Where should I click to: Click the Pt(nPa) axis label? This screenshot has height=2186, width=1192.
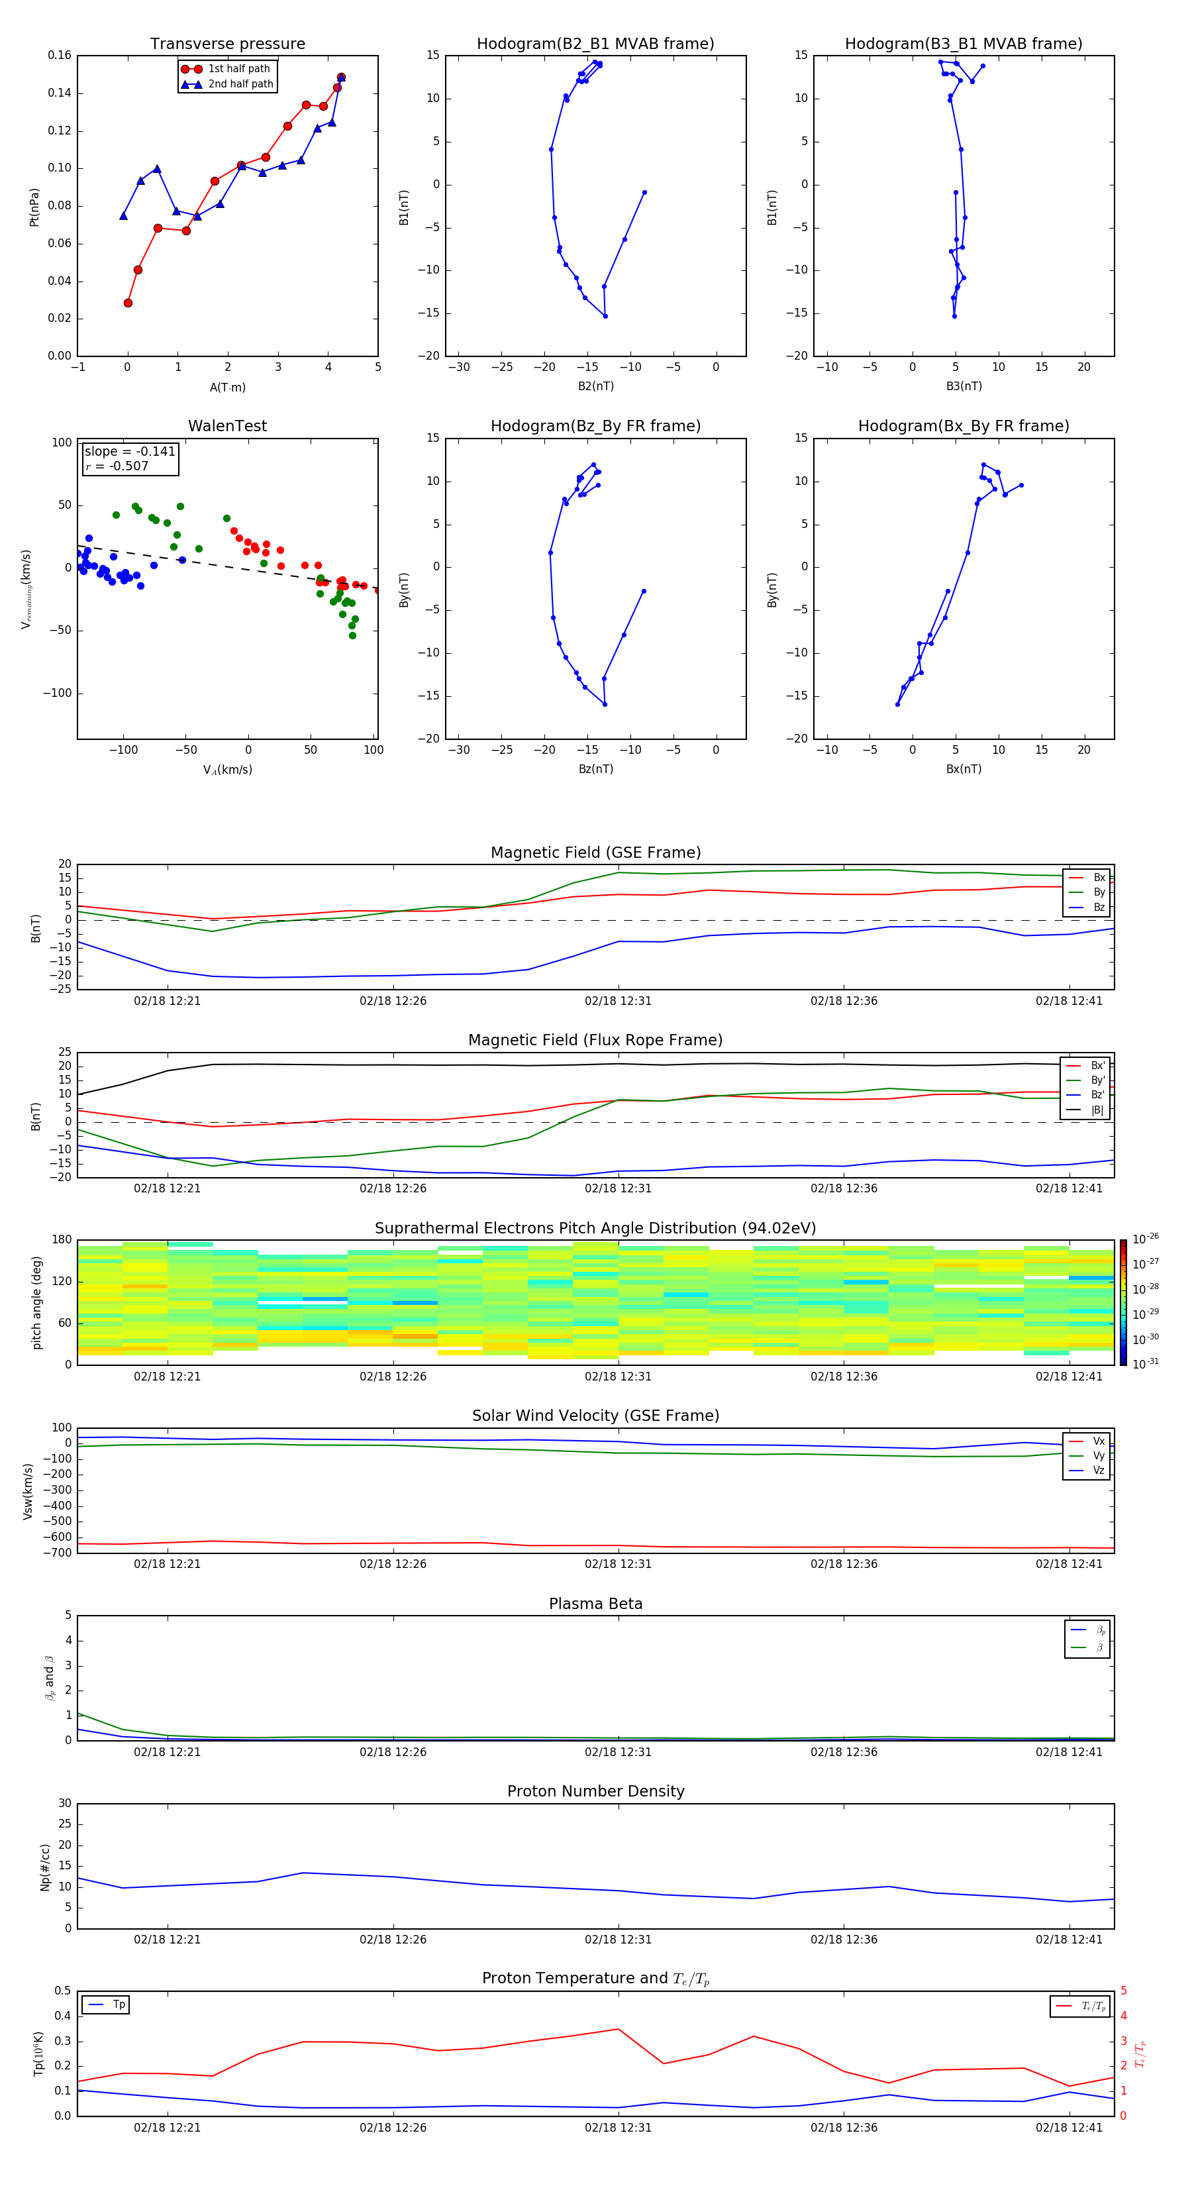click(x=34, y=206)
